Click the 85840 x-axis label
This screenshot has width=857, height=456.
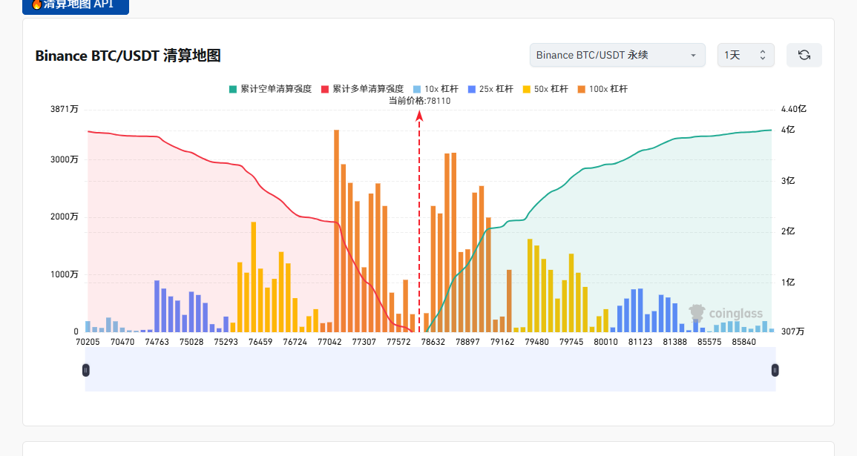[x=744, y=342]
